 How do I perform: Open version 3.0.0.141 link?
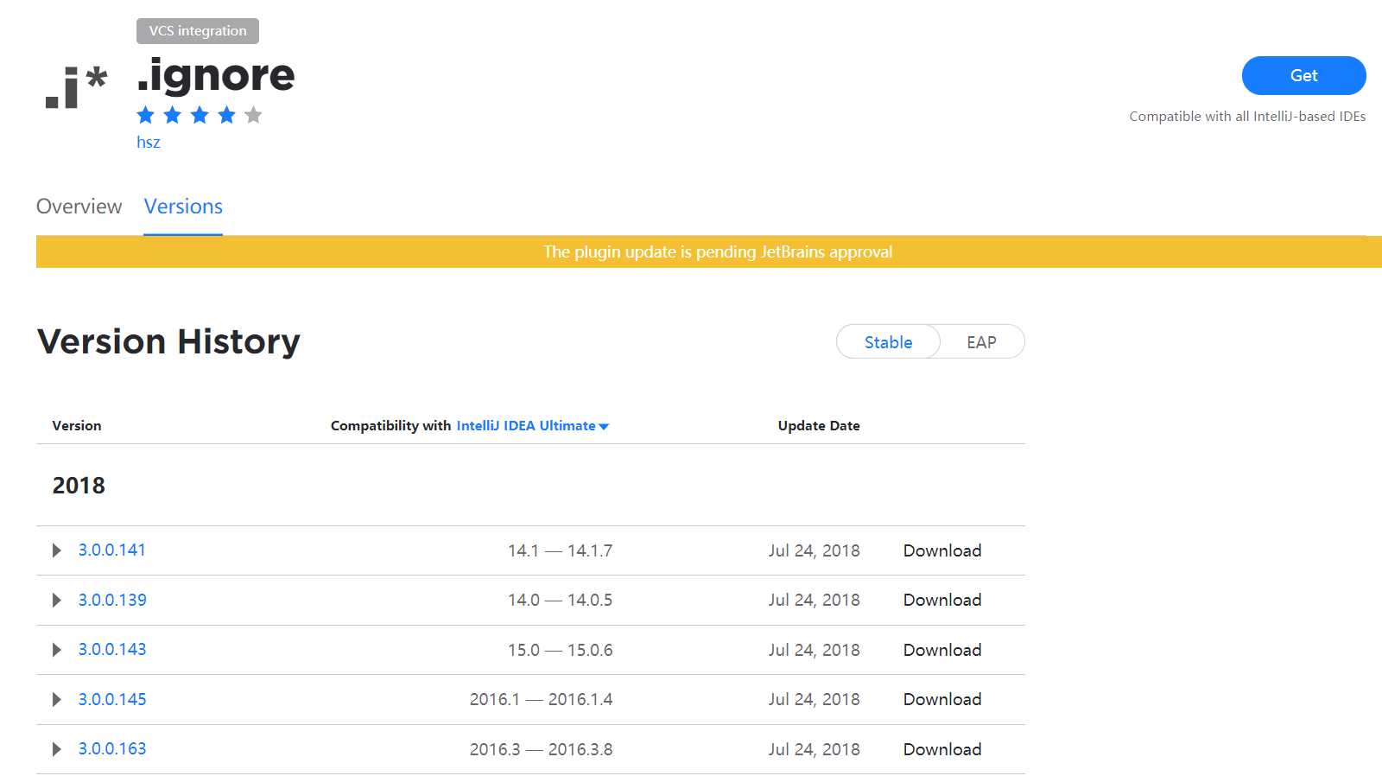coord(112,550)
